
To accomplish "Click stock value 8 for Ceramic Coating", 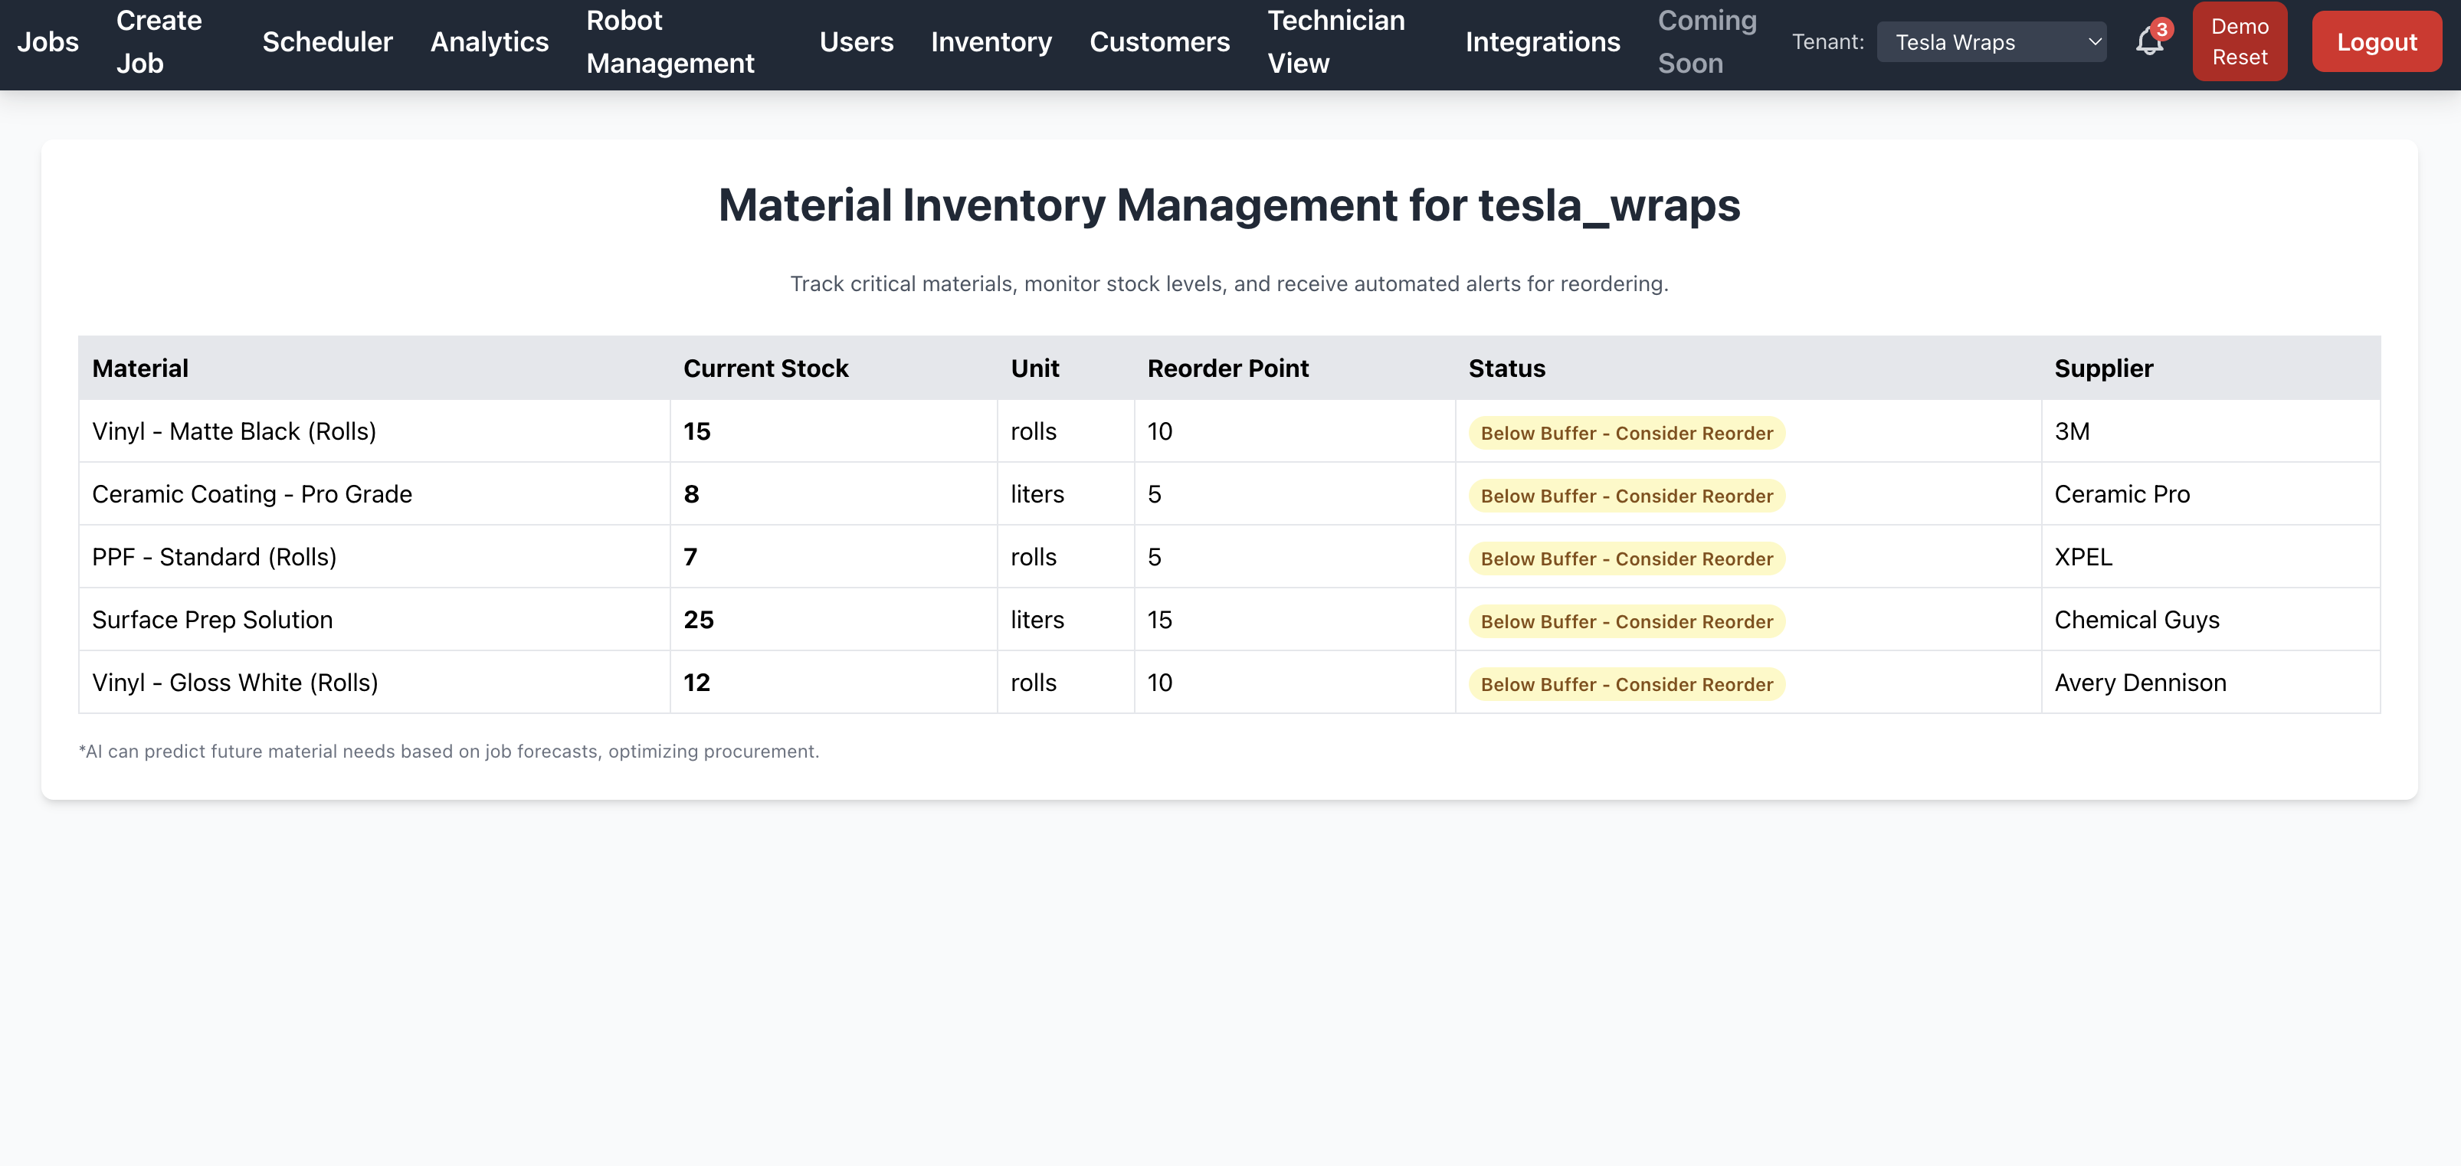I will (x=691, y=495).
